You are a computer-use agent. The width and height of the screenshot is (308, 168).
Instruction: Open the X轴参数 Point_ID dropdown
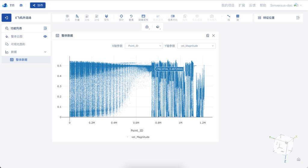(143, 46)
